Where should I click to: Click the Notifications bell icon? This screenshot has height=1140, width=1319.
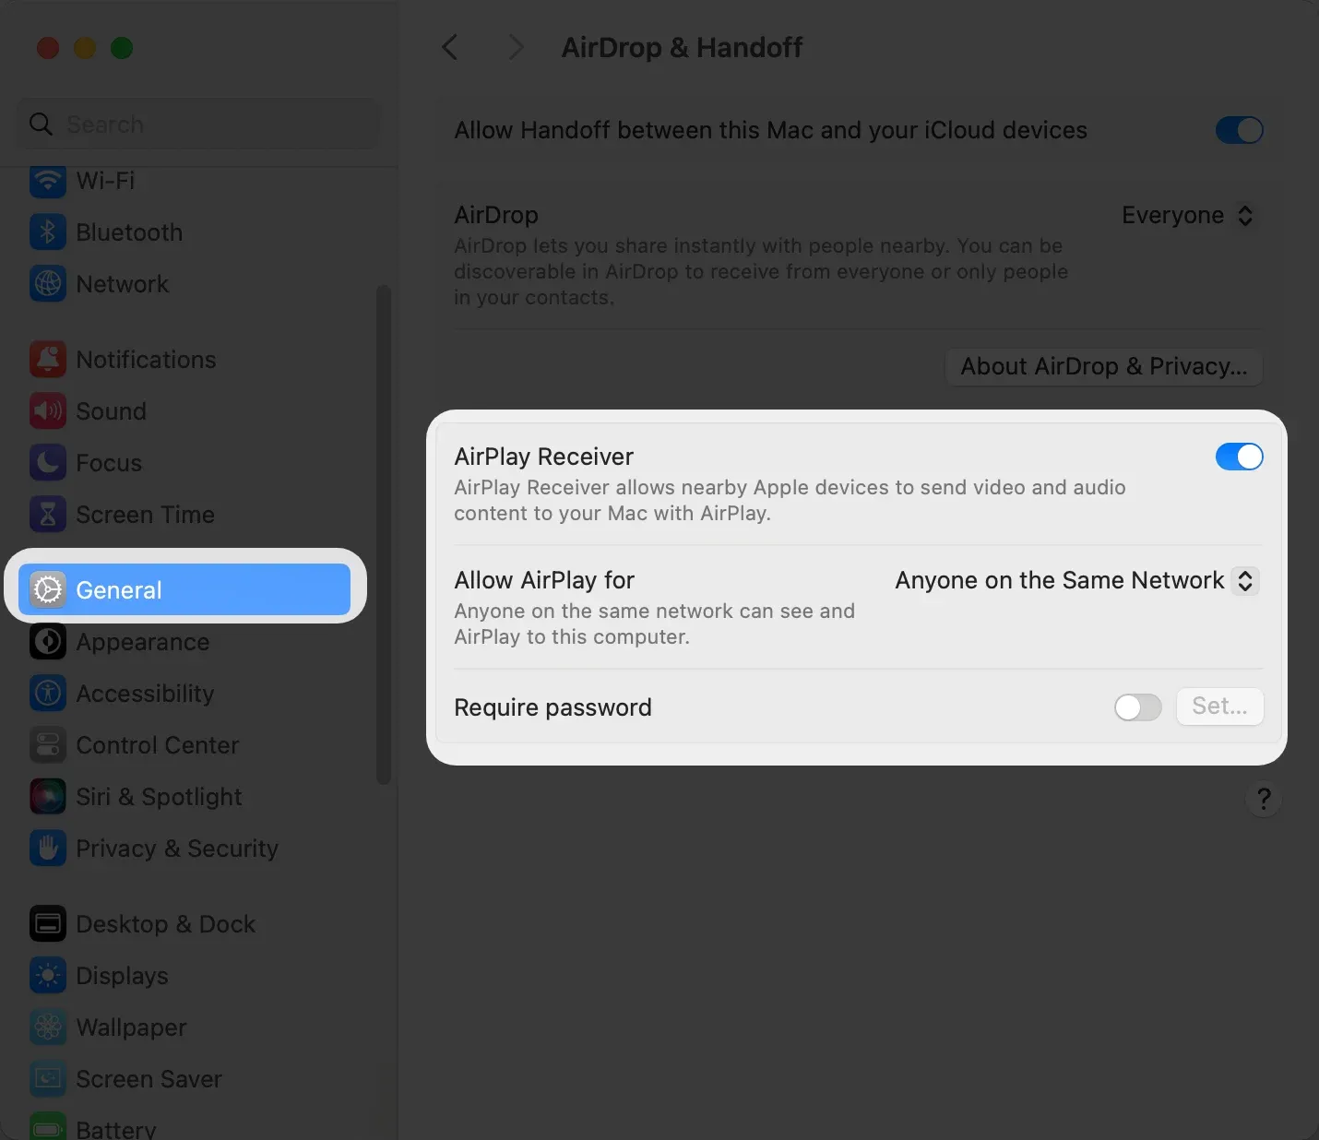click(x=48, y=360)
